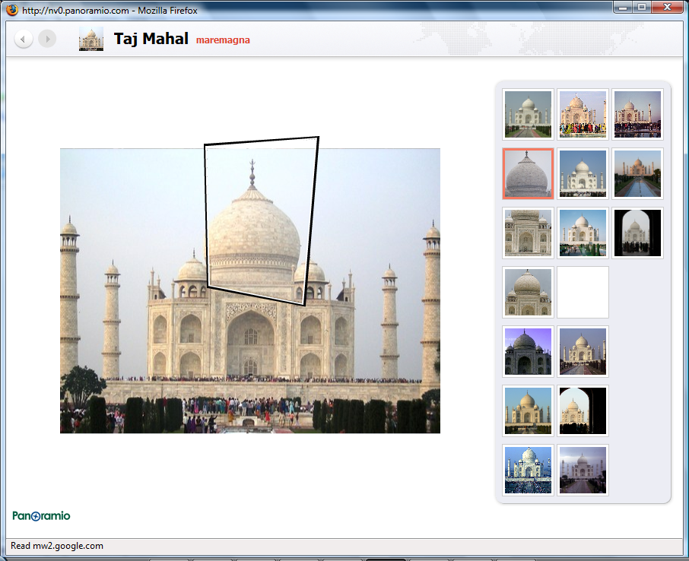Open thumbnail with colorful crowd in front

click(583, 114)
